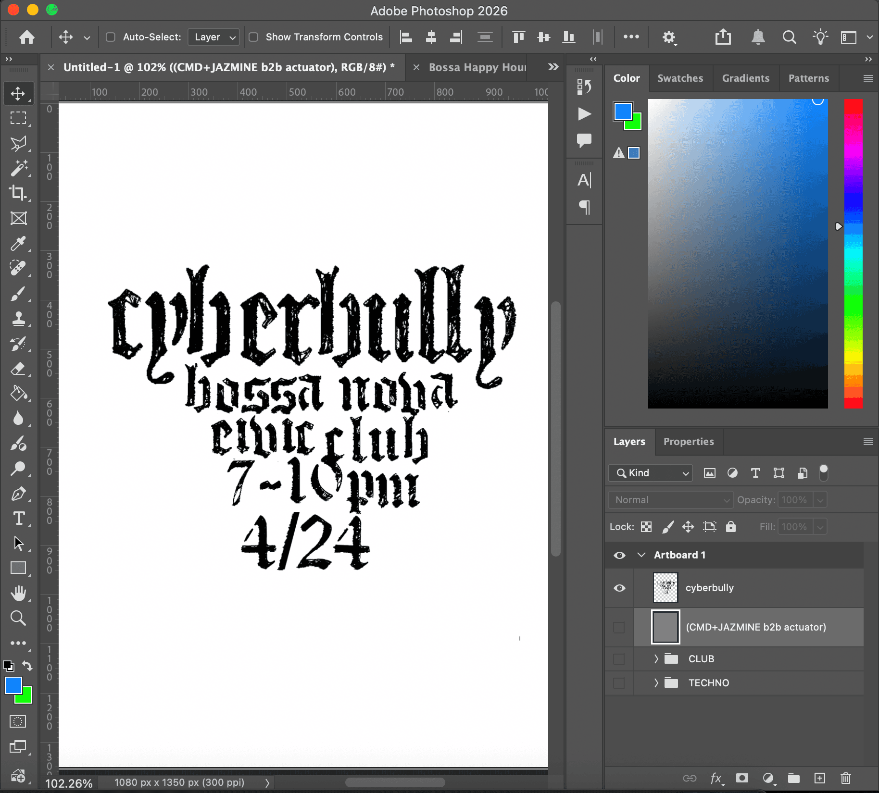Select the Zoom tool
The image size is (879, 793).
[18, 618]
